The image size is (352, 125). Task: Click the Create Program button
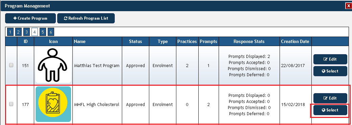tap(30, 18)
